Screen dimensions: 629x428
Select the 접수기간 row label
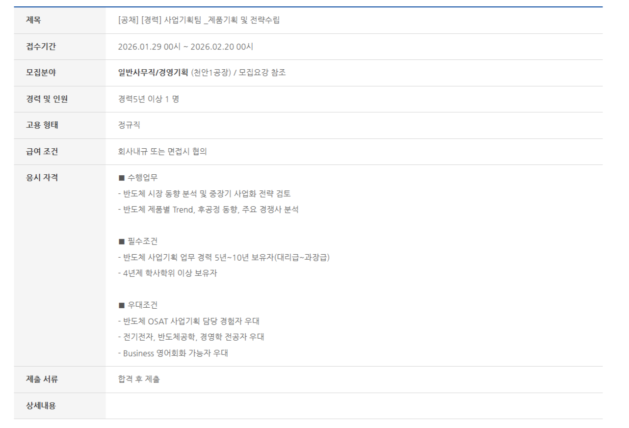[41, 47]
